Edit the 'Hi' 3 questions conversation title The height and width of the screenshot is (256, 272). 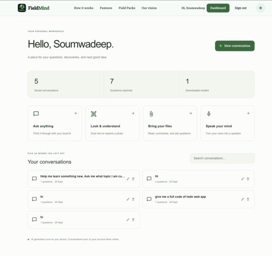pos(243,179)
